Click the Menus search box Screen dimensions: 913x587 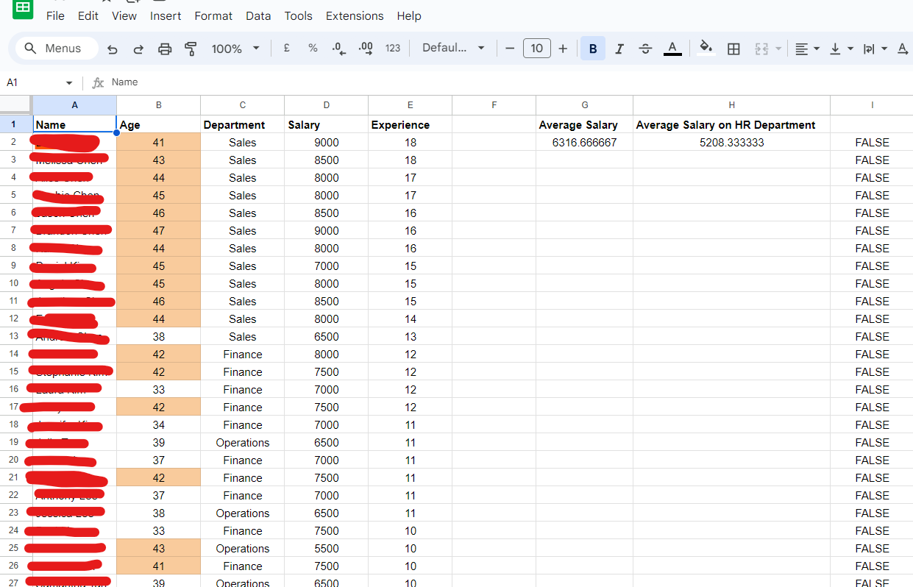(57, 48)
